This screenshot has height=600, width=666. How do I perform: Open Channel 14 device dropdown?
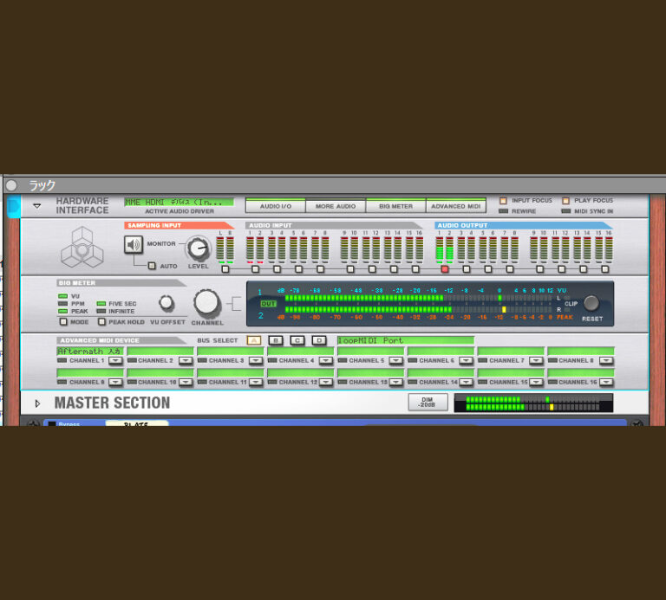click(x=466, y=382)
